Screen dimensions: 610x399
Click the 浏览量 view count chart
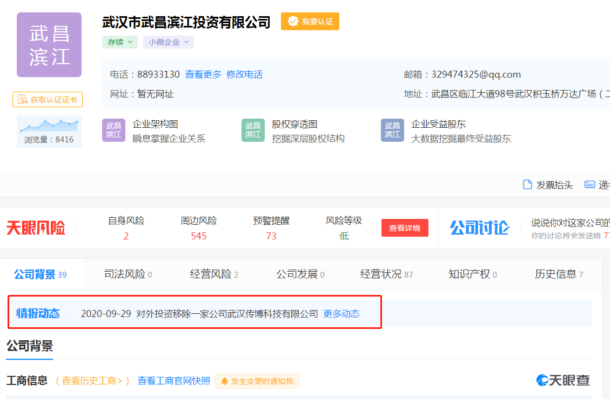49,131
